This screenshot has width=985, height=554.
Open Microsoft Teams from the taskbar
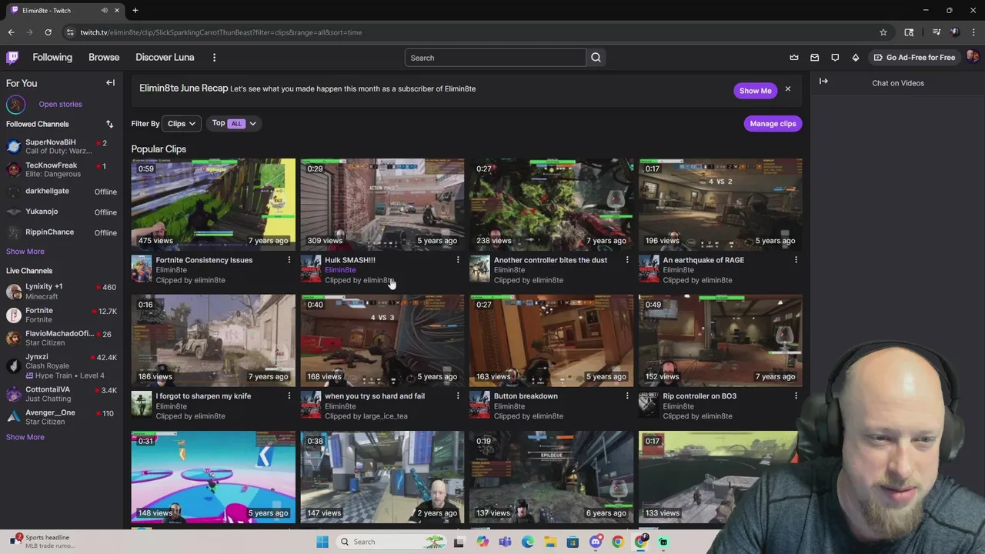tap(505, 542)
